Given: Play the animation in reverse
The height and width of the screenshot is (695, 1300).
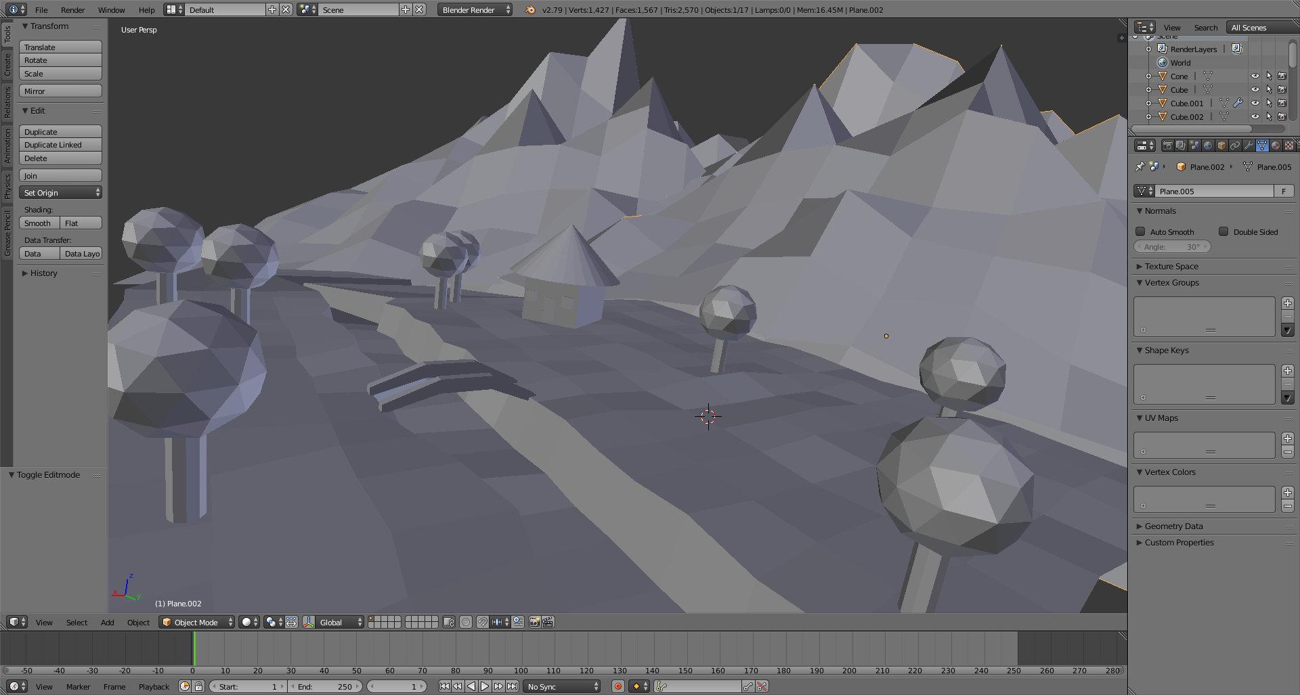Looking at the screenshot, I should (471, 686).
